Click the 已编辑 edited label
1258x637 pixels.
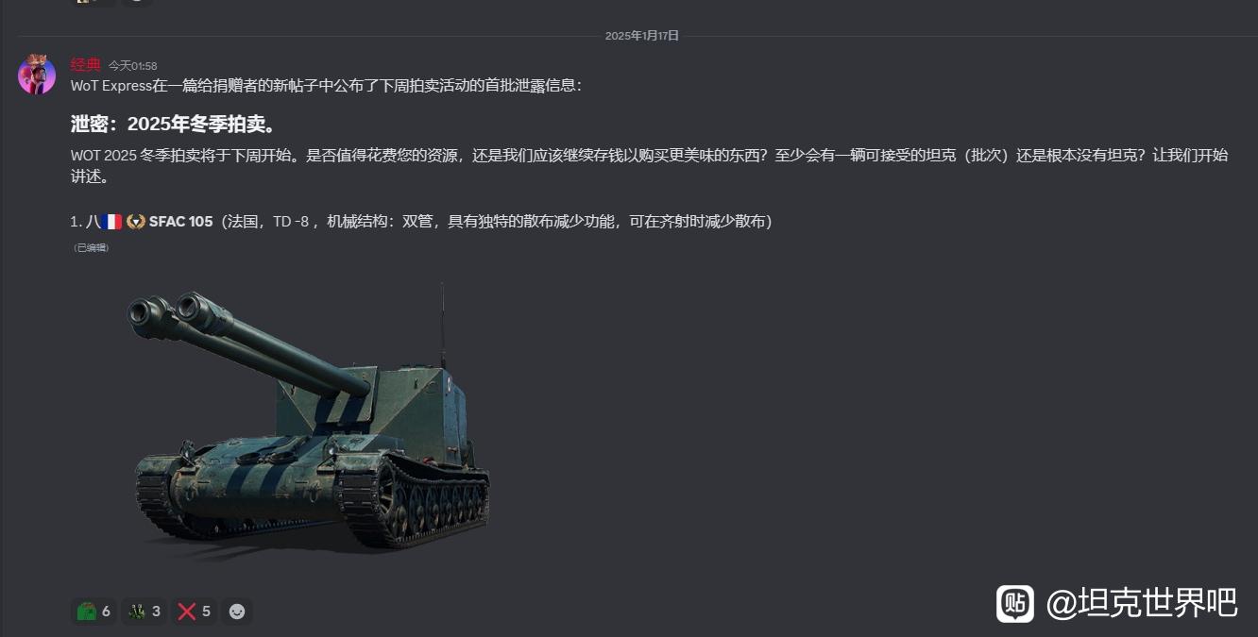coord(92,247)
